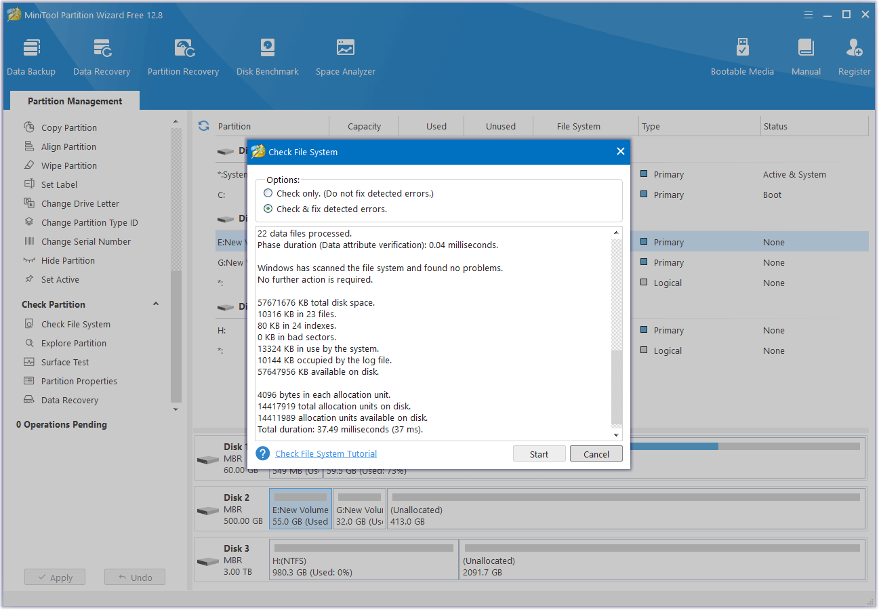Image resolution: width=879 pixels, height=610 pixels.
Task: Click the Undo button
Action: coord(135,577)
